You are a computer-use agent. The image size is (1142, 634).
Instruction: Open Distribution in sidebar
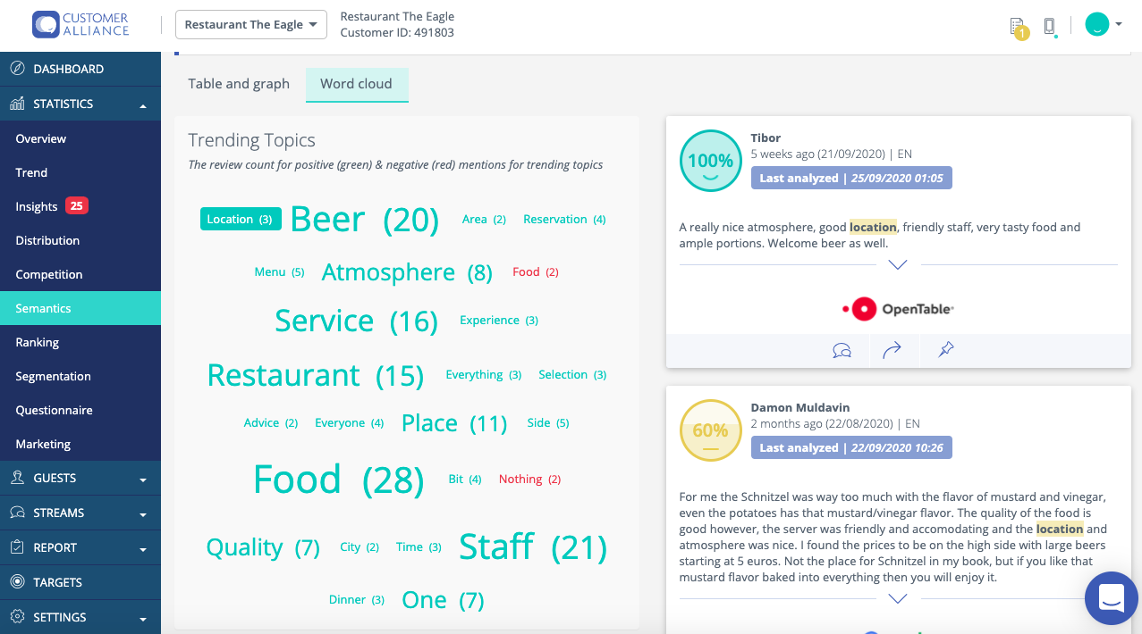tap(80, 240)
